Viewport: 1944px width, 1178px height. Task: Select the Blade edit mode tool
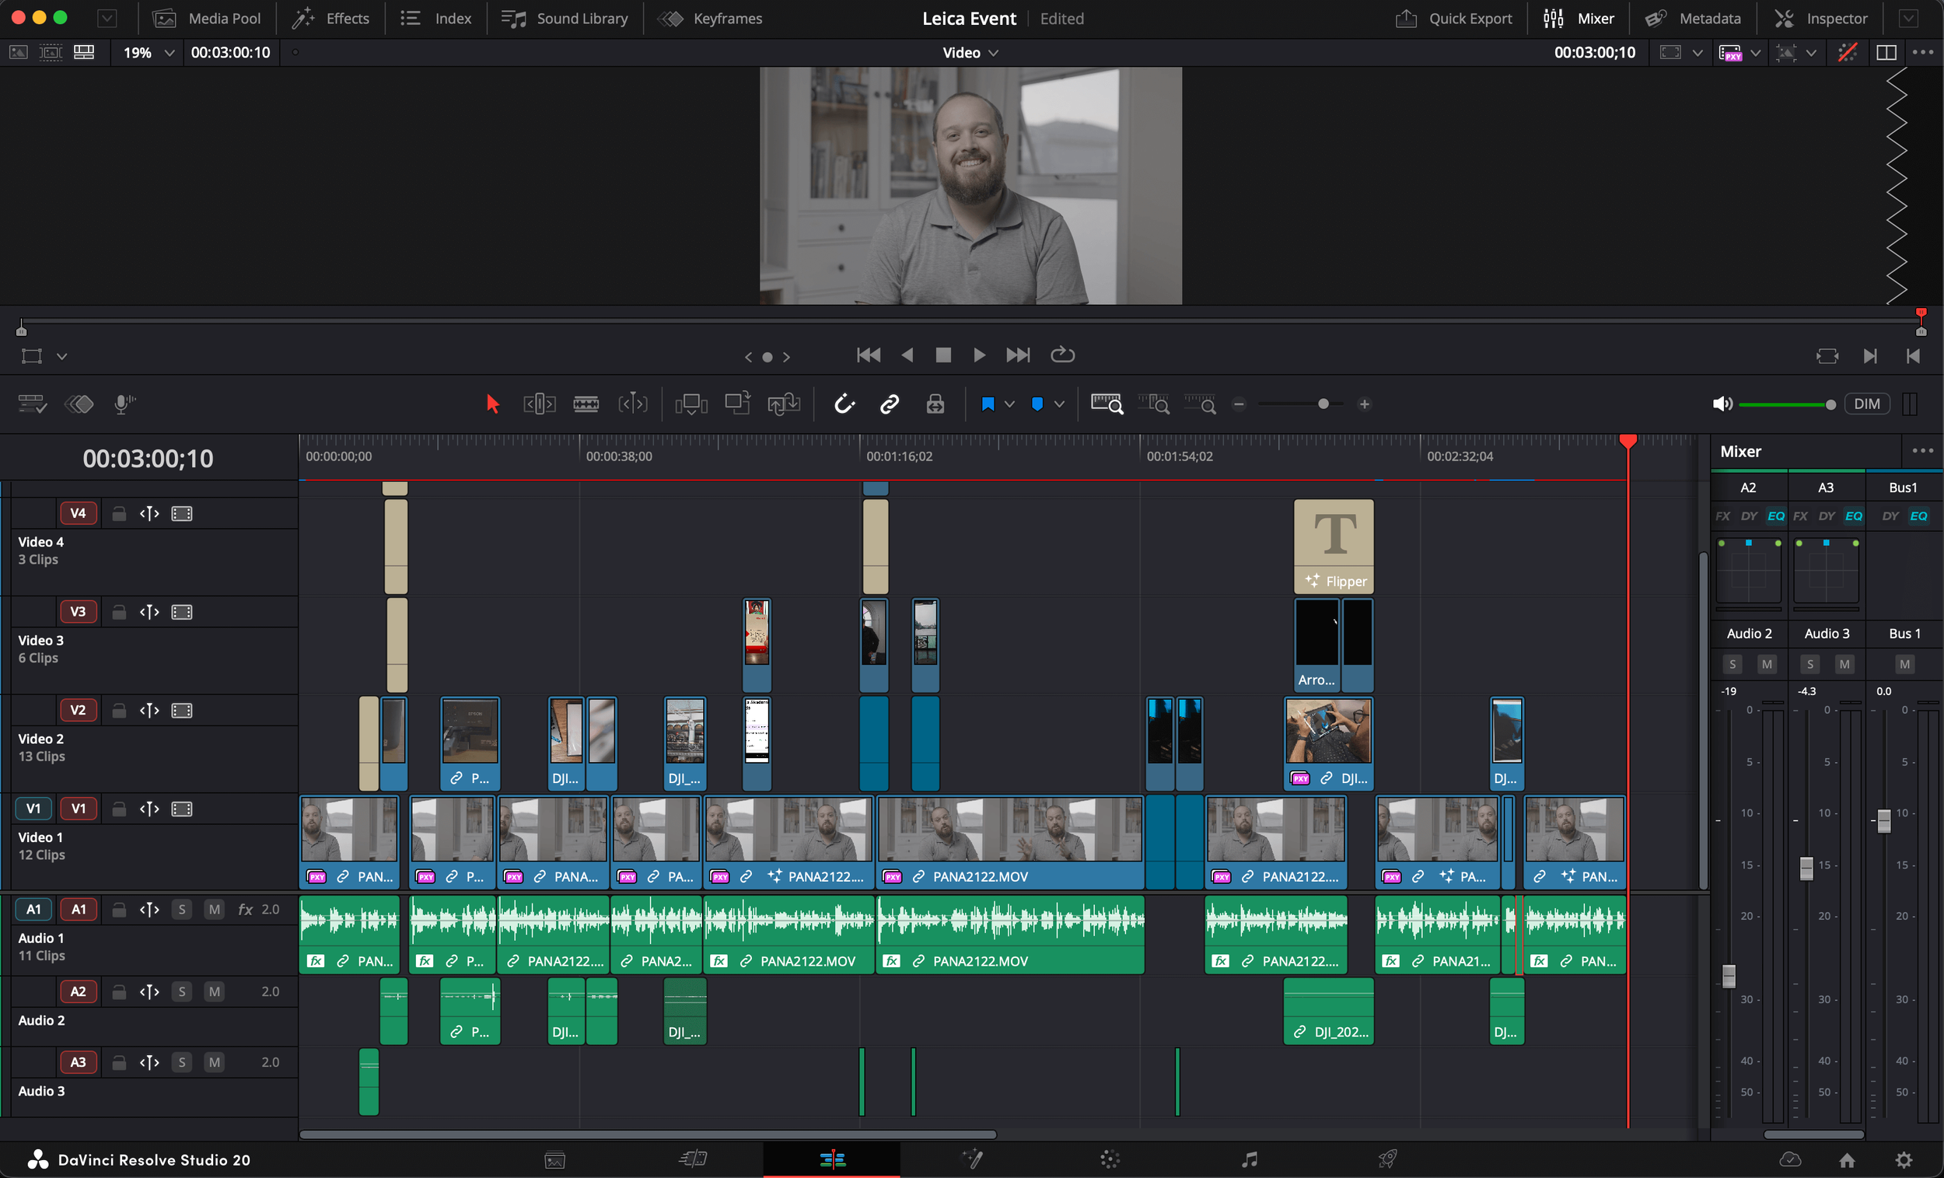pyautogui.click(x=586, y=404)
